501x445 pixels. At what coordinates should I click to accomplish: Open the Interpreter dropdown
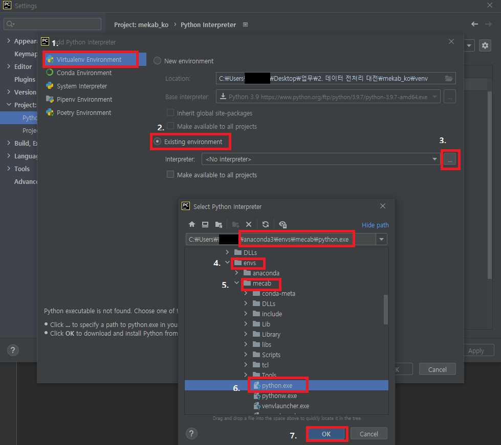(434, 159)
